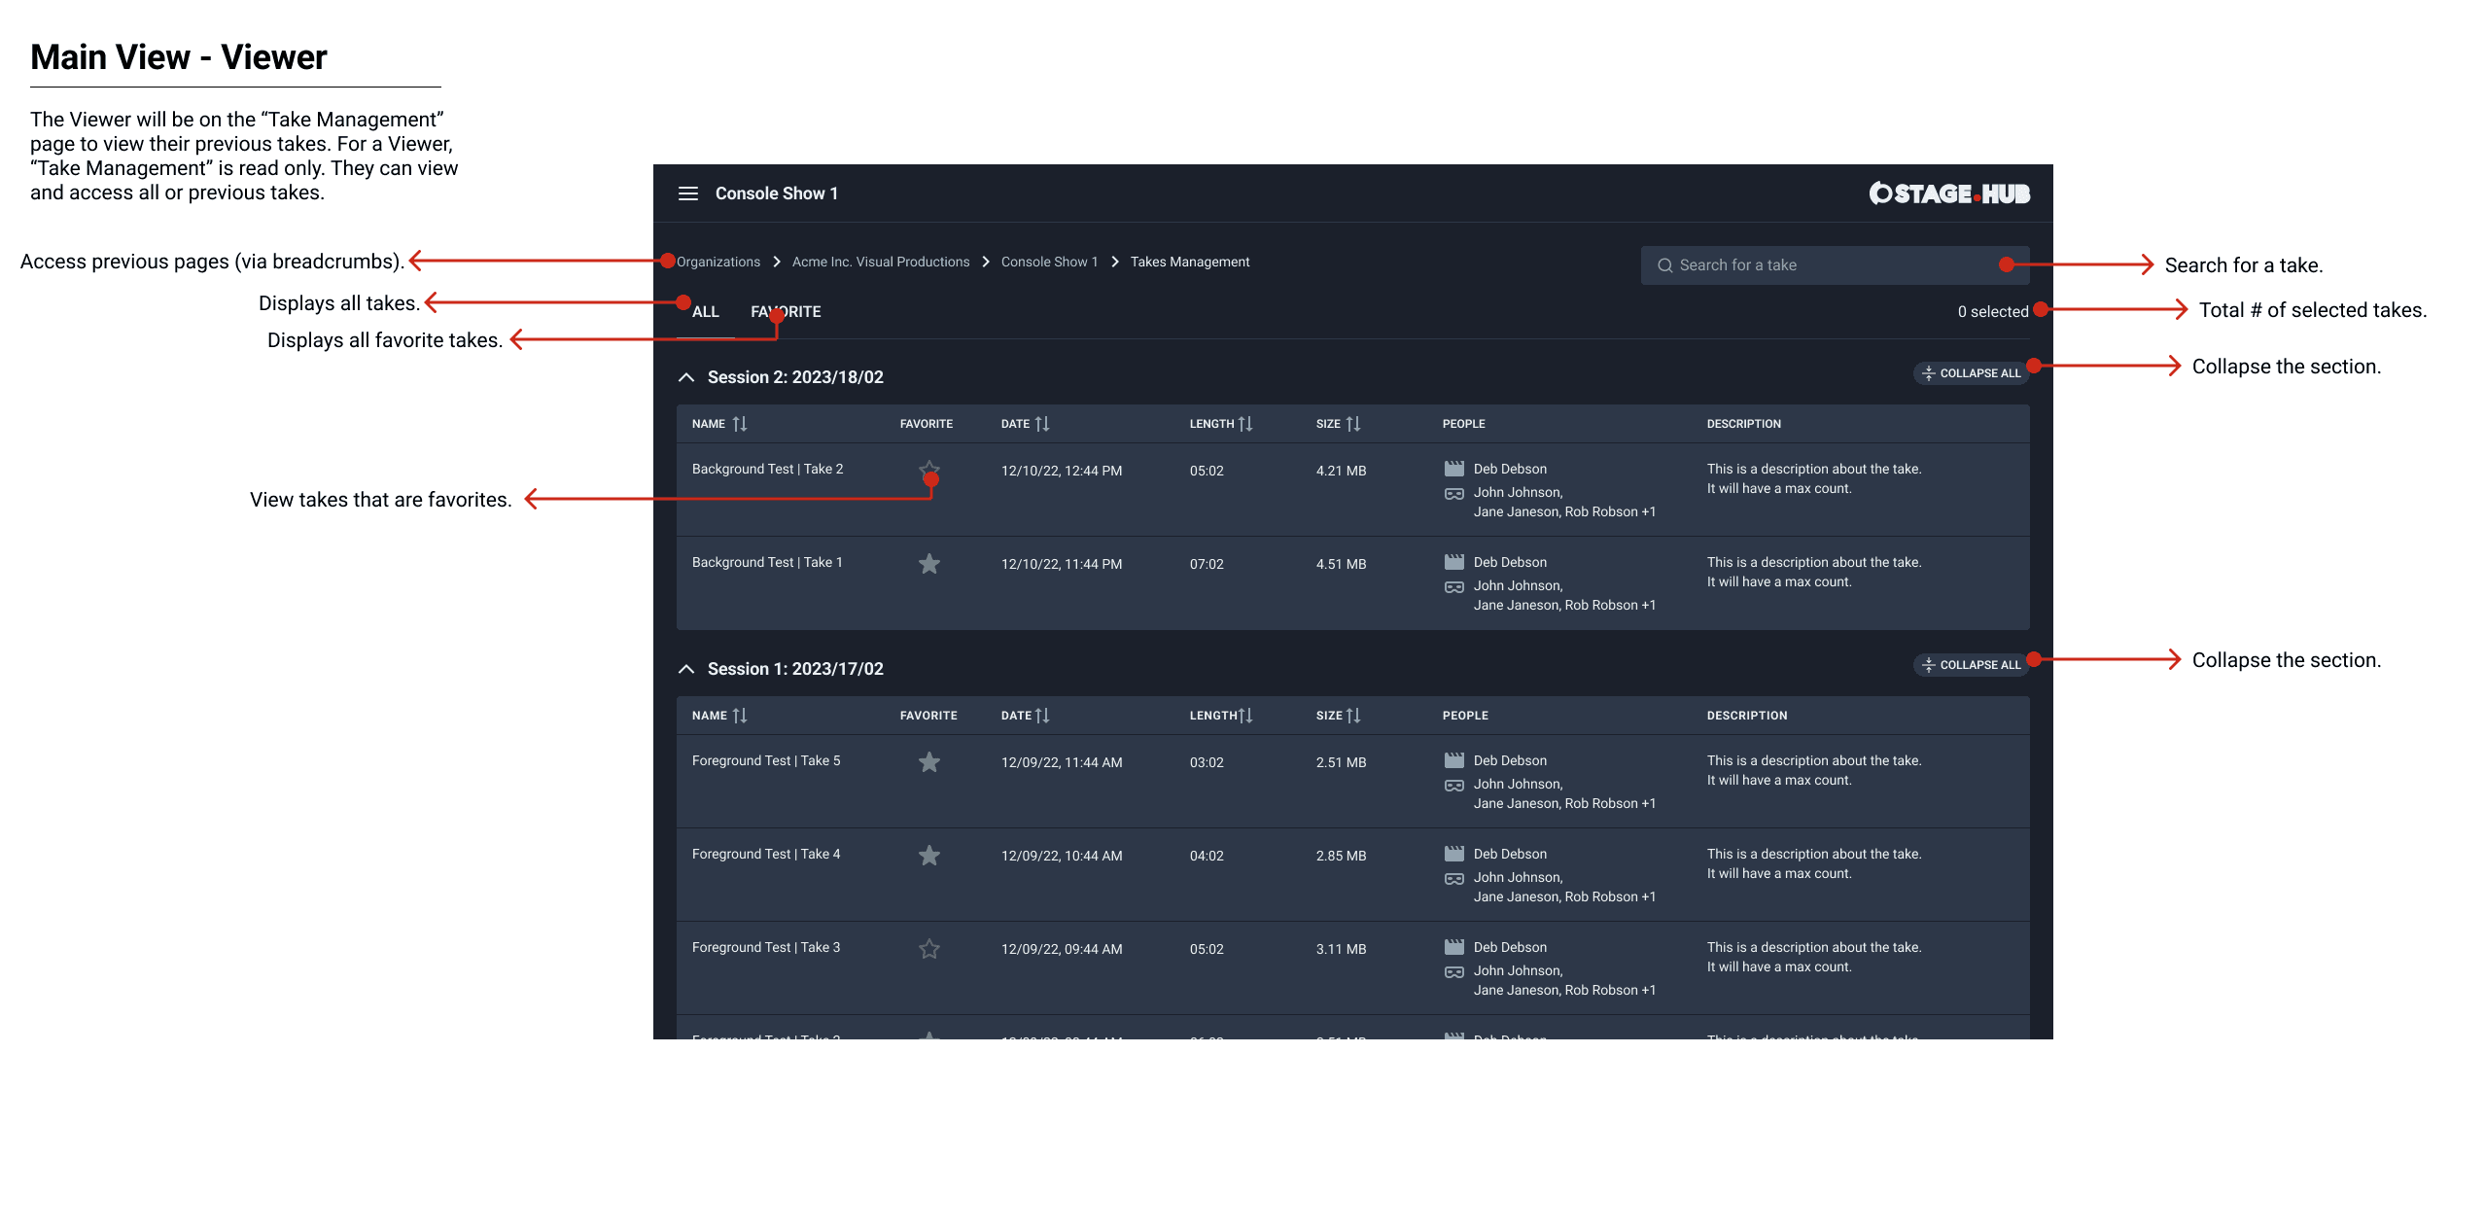
Task: Toggle favorite star for Foreground Test Take 5
Action: [x=929, y=762]
